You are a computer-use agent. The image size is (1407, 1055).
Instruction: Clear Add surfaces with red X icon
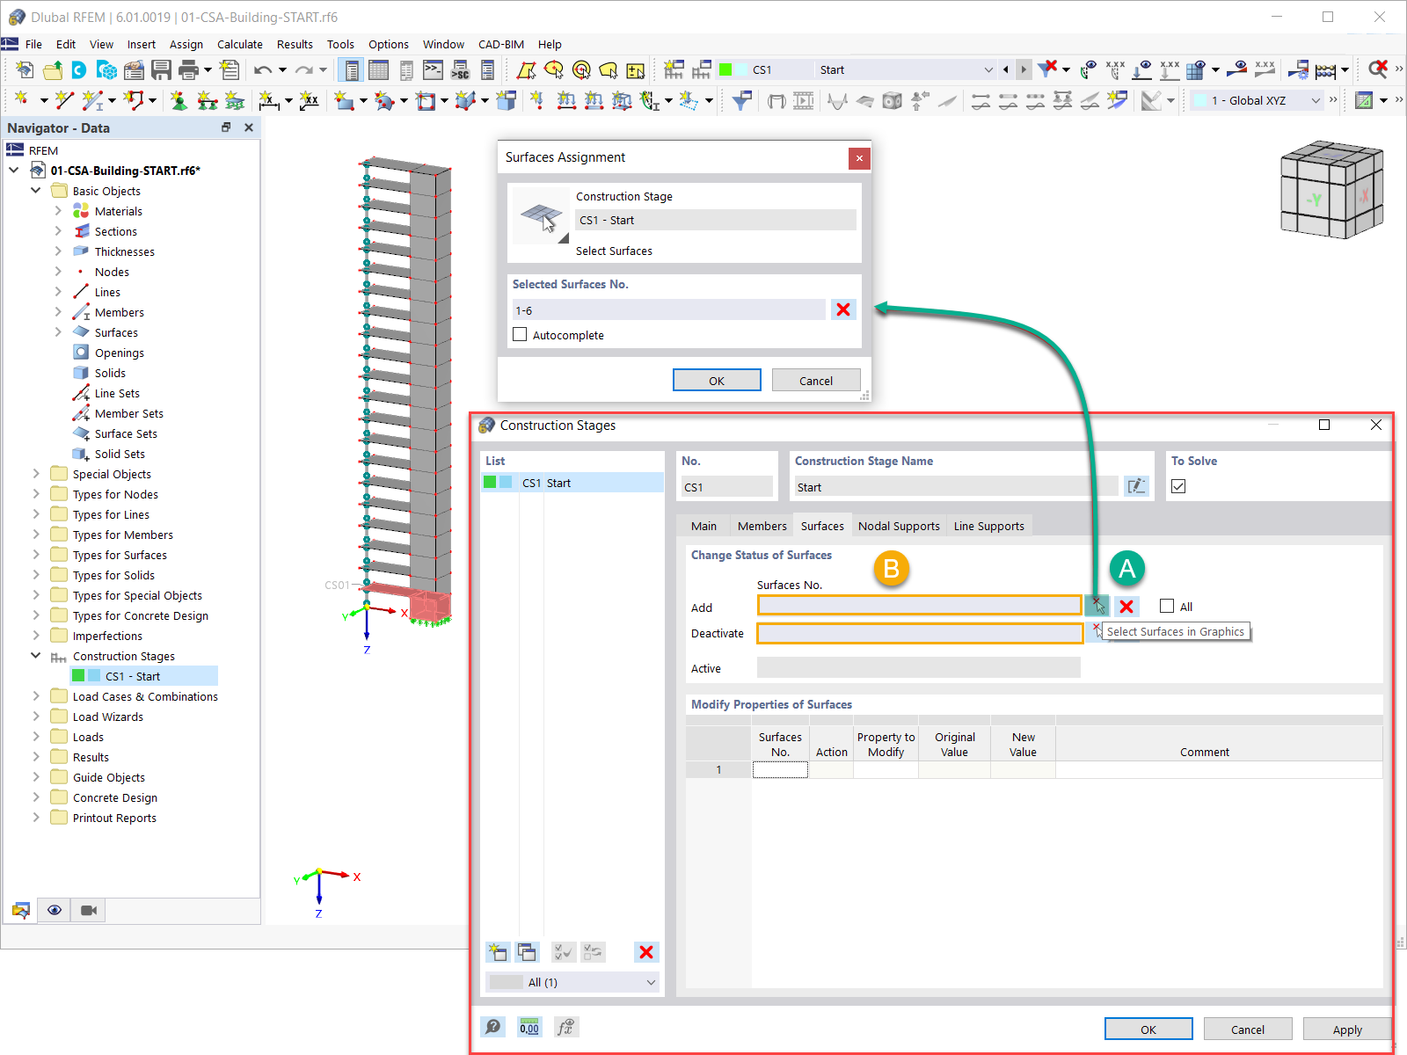[x=1126, y=607]
